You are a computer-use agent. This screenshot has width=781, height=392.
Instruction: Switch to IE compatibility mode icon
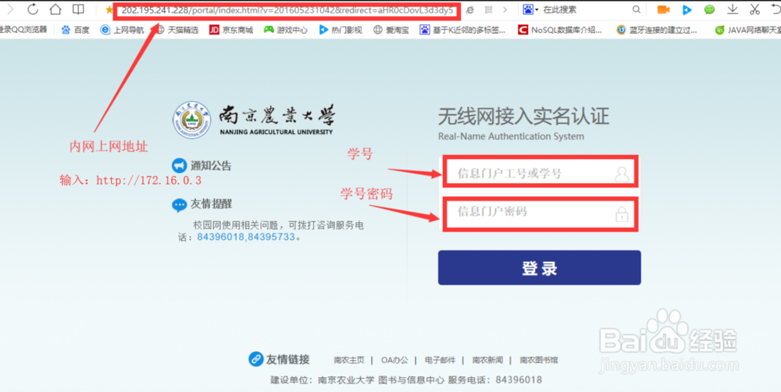pyautogui.click(x=469, y=9)
